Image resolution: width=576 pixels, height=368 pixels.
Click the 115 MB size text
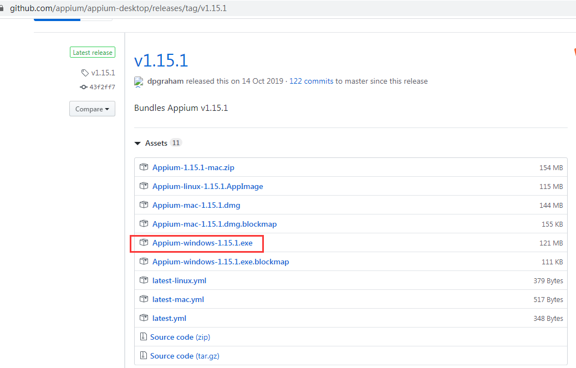[x=551, y=187]
